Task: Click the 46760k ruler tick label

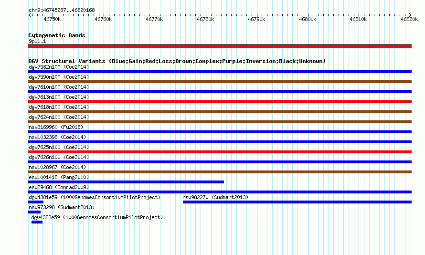Action: 103,20
